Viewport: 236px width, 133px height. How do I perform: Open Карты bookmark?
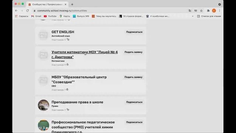coord(65,16)
